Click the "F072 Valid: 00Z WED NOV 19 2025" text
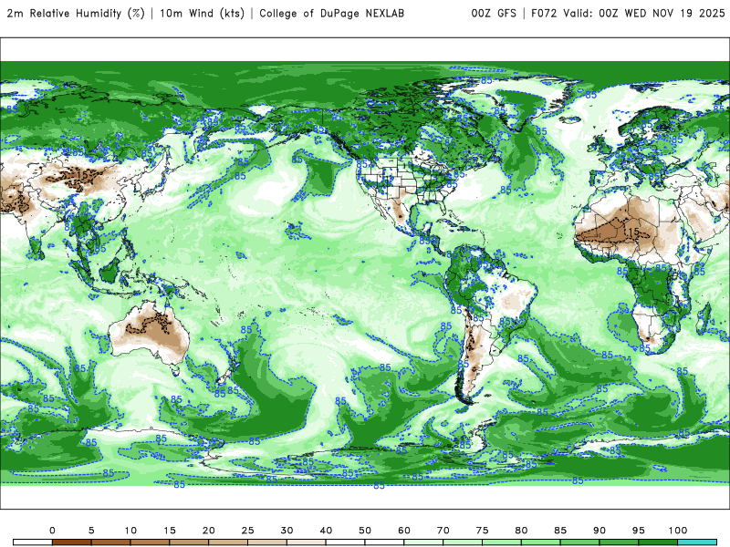The width and height of the screenshot is (730, 547). 628,14
